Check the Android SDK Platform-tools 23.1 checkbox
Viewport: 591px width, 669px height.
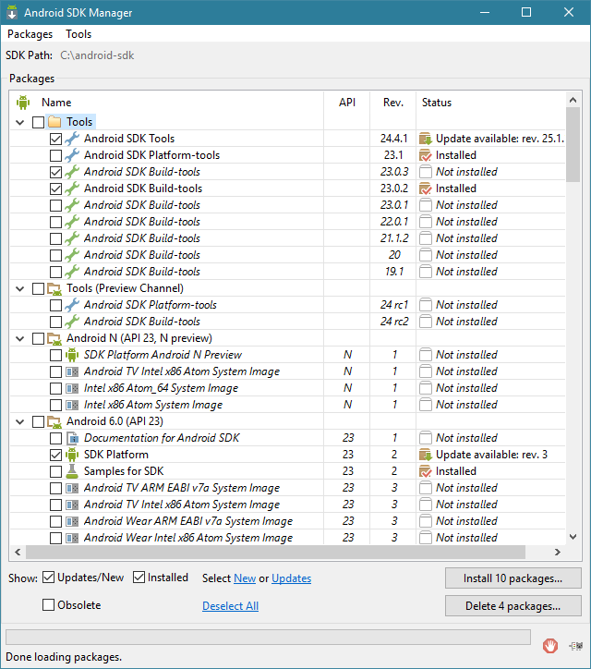(55, 156)
